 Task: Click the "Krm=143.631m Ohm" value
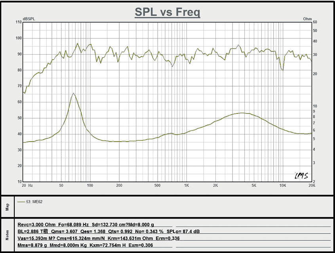pos(130,238)
